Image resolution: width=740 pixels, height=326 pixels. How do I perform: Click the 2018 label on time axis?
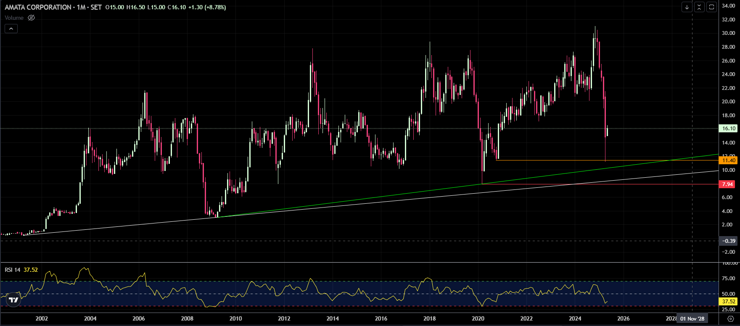[429, 318]
